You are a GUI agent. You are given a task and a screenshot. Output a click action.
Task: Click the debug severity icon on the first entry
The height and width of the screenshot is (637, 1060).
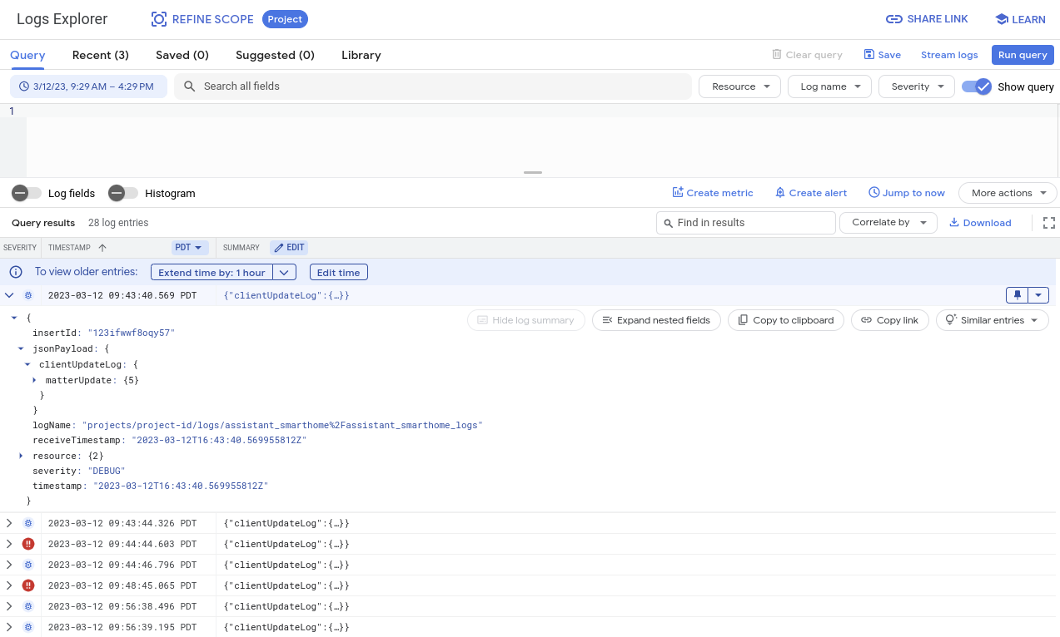point(27,294)
